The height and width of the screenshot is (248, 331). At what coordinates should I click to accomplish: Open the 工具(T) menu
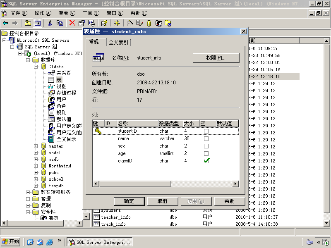(x=91, y=13)
